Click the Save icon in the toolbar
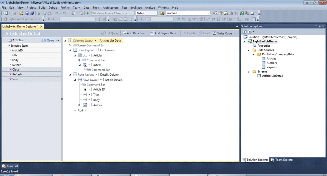The width and height of the screenshot is (327, 176). coord(27,13)
